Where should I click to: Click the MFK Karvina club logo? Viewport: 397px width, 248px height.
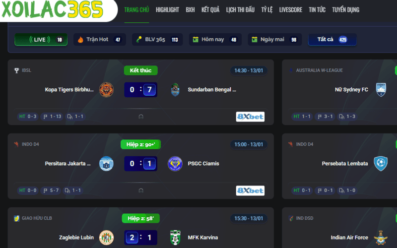175,238
